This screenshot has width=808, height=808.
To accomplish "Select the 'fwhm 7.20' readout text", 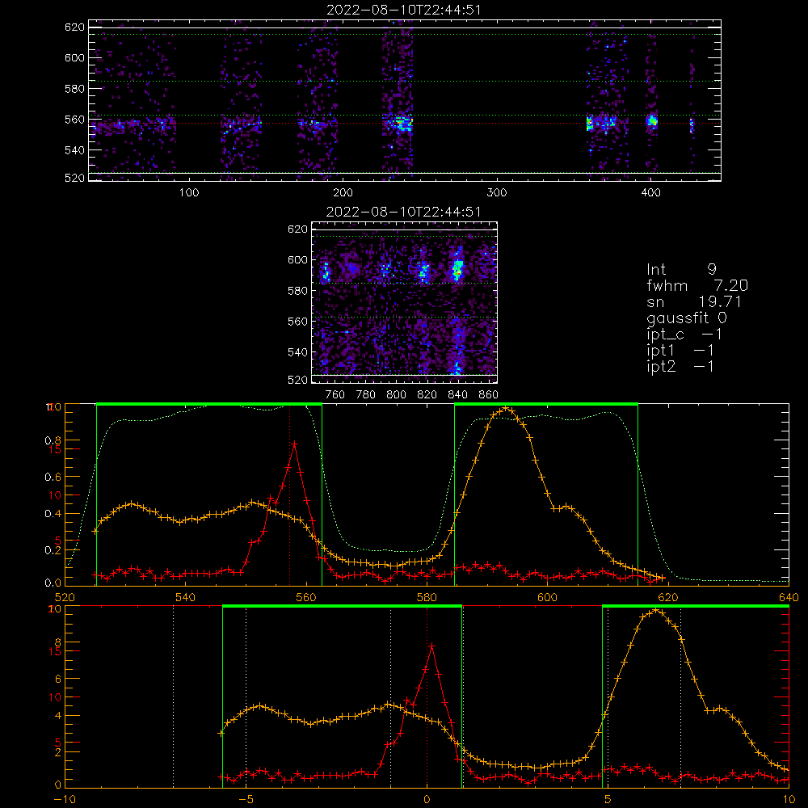I will (697, 285).
